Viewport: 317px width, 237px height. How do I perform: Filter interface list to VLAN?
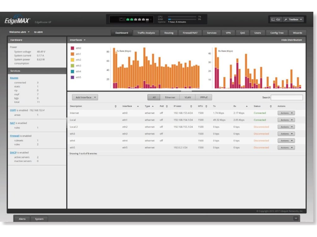pyautogui.click(x=188, y=98)
